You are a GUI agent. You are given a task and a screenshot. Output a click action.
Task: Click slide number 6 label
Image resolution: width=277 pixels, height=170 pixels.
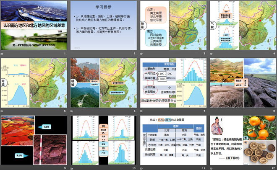pos(135,111)
